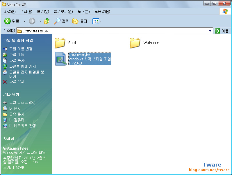Open the 도구(T) menu
This screenshot has height=175, width=232.
[x=84, y=12]
